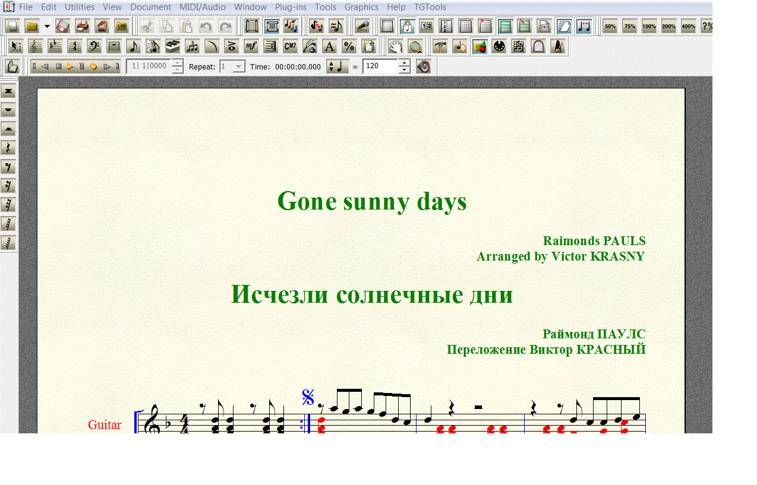
Task: Toggle the slanted page icon button
Action: pos(564,26)
